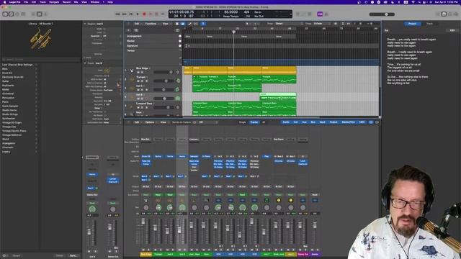This screenshot has width=461, height=259.
Task: Click the Rewind transport button
Action: click(x=117, y=14)
